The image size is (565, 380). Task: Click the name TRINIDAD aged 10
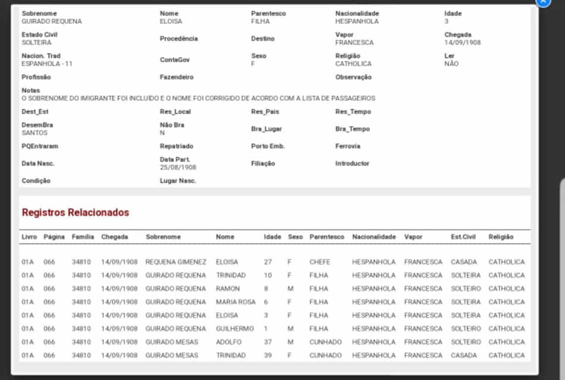[231, 275]
